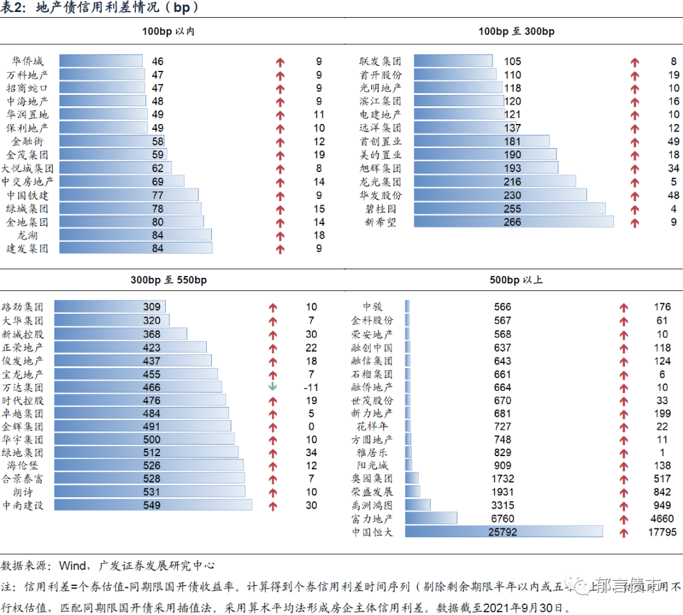Click the company name 滨江集团
Viewport: 683px width, 615px height.
[x=380, y=101]
